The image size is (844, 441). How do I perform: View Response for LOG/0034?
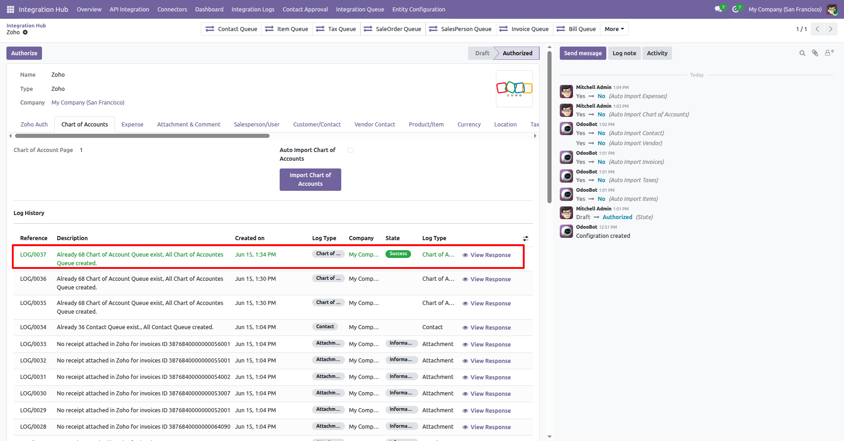[x=486, y=328]
